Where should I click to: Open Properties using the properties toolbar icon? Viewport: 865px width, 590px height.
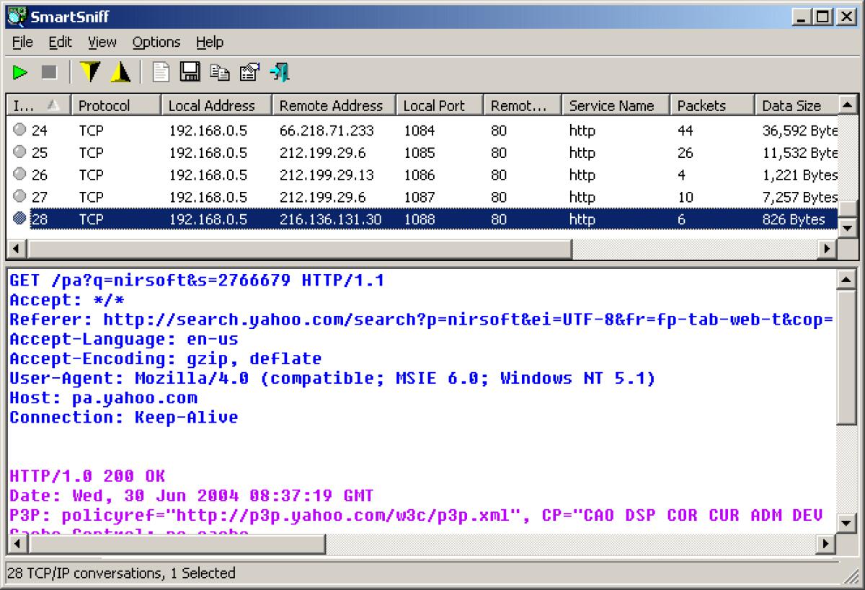click(x=247, y=72)
